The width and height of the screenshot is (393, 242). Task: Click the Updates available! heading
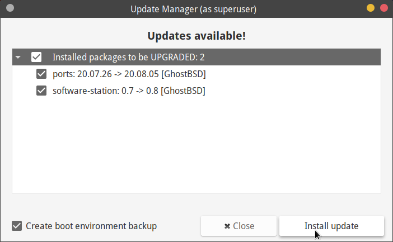(x=196, y=36)
